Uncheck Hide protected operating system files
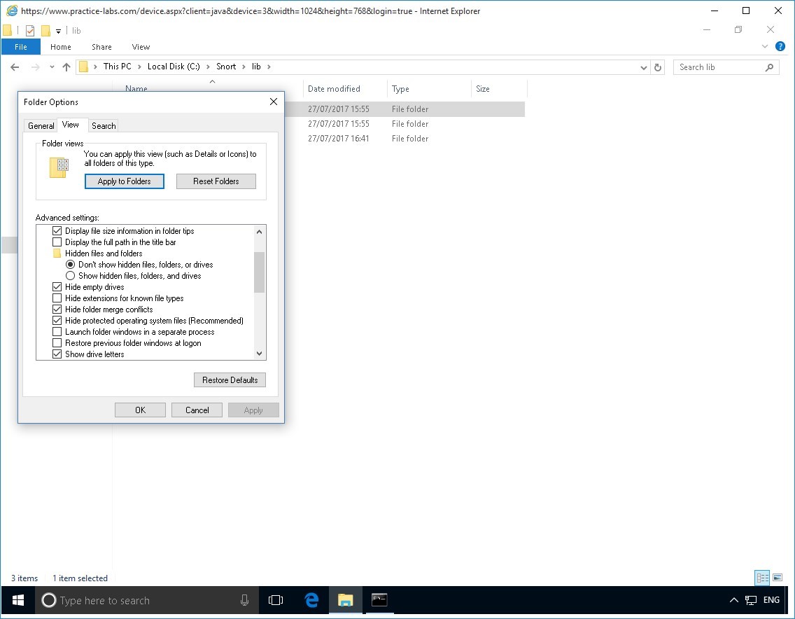This screenshot has height=619, width=795. click(57, 321)
